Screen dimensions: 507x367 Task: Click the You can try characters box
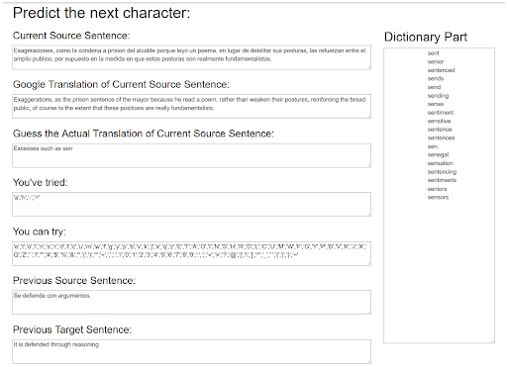[x=191, y=253]
